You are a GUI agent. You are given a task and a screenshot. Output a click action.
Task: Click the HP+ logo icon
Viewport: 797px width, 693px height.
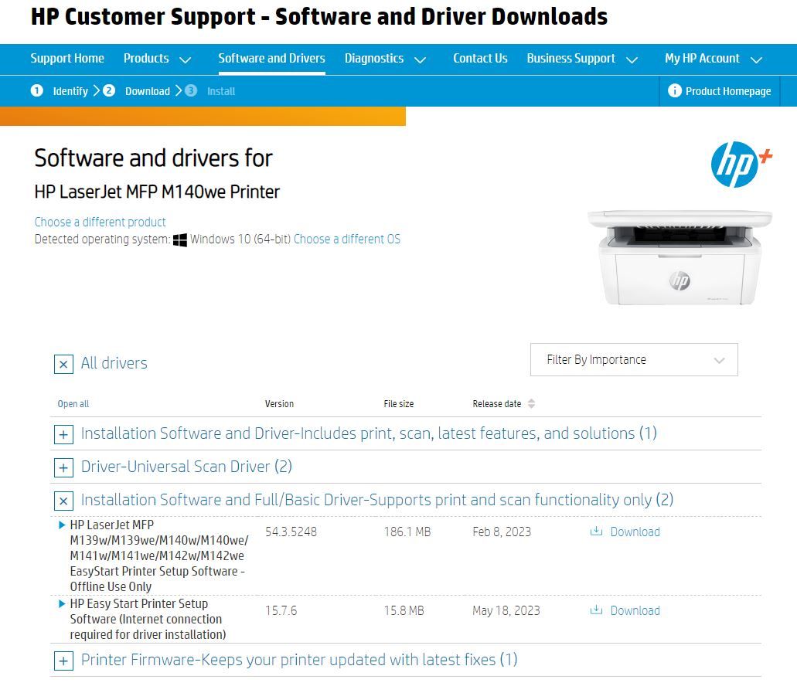tap(741, 165)
